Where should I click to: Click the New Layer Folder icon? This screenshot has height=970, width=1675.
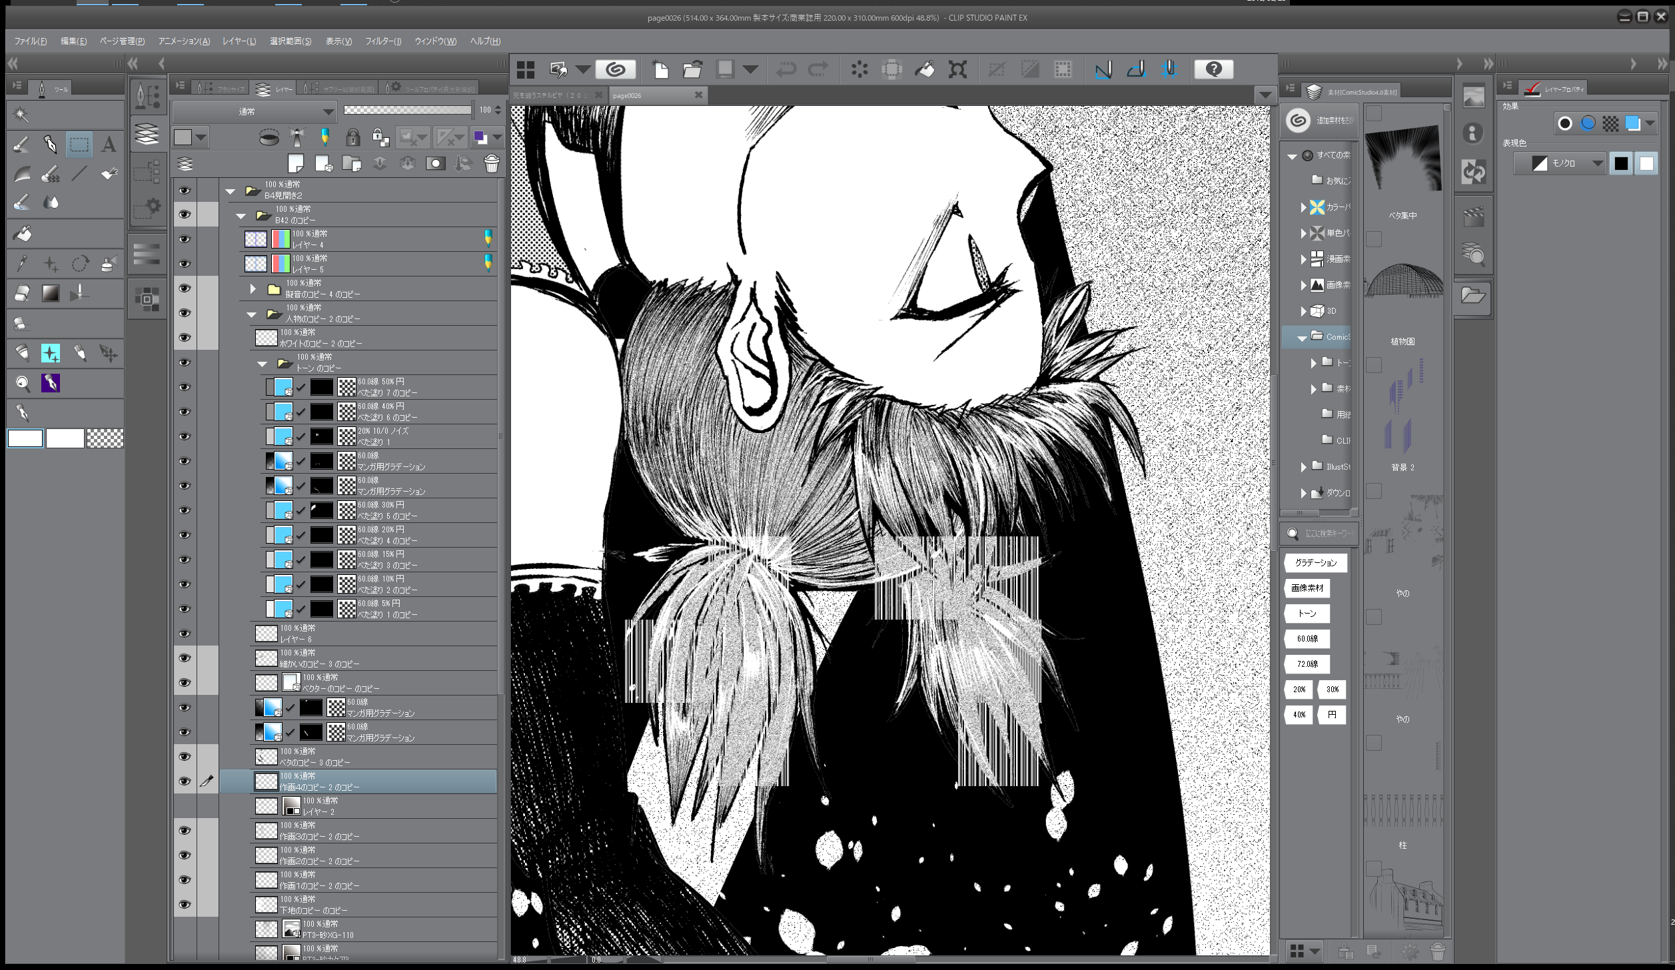(351, 163)
